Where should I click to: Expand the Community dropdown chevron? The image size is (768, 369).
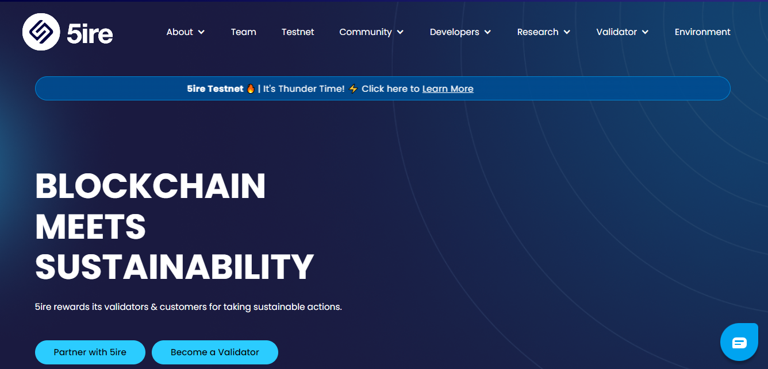(x=400, y=32)
